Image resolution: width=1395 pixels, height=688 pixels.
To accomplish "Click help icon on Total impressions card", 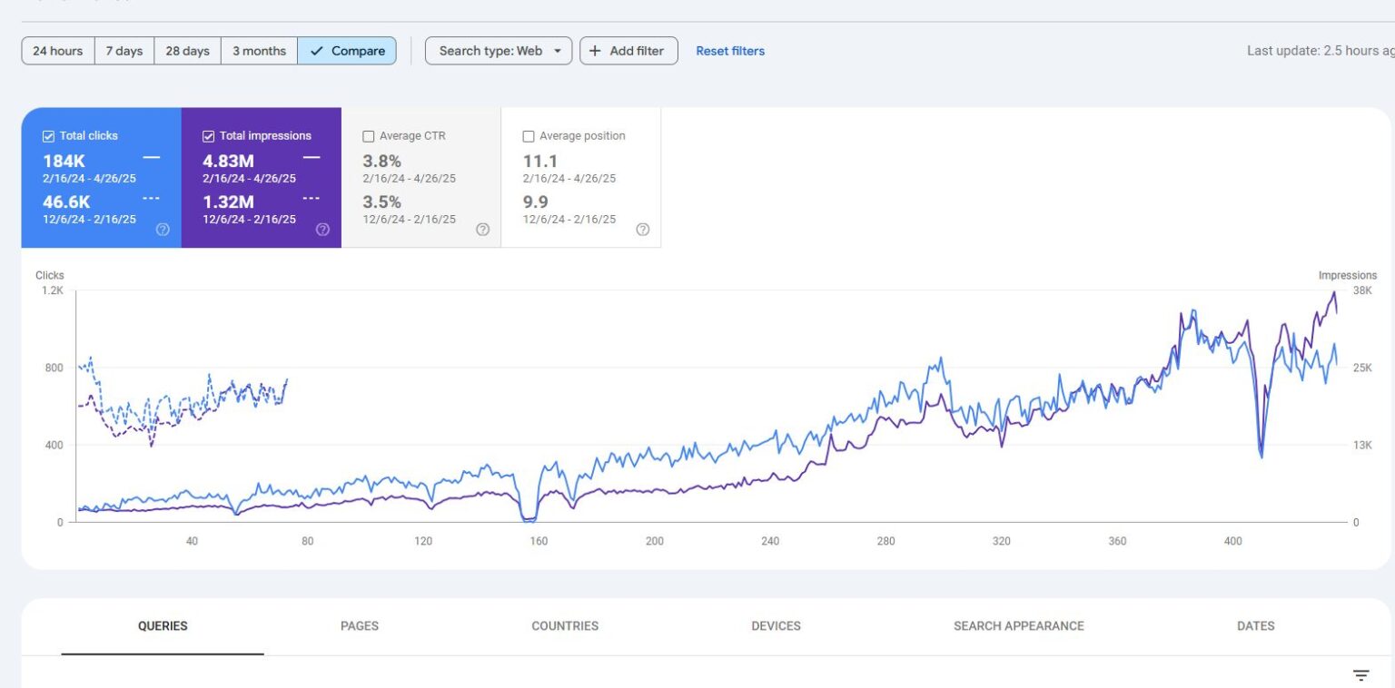I will 322,230.
